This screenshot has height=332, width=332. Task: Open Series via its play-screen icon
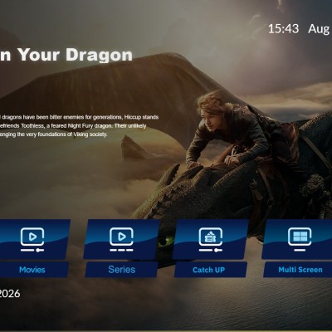tap(121, 239)
